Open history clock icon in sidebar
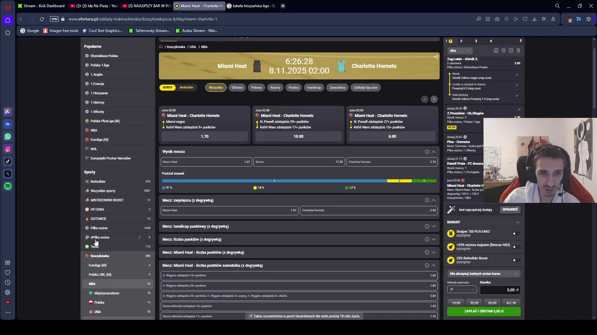 (7, 282)
